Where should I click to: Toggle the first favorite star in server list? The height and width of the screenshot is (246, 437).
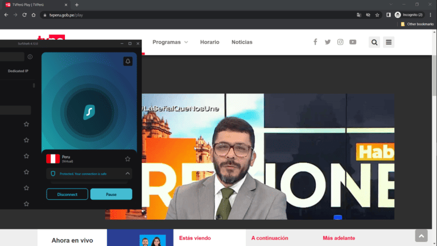click(26, 124)
